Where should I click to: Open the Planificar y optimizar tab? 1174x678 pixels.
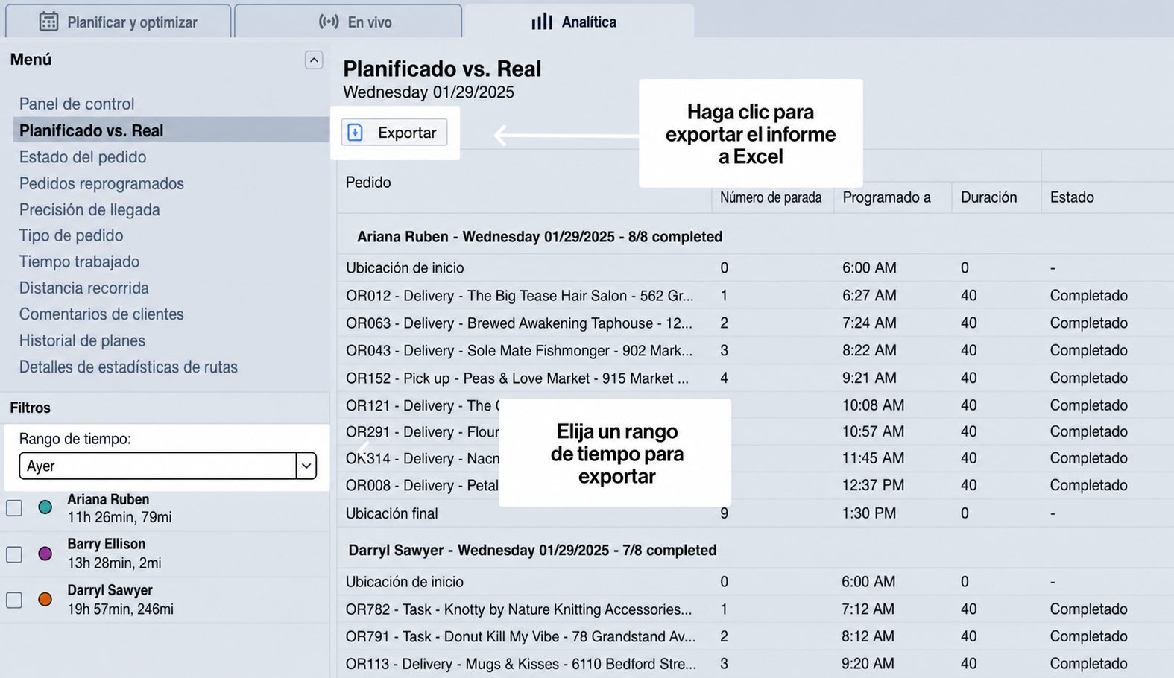119,21
